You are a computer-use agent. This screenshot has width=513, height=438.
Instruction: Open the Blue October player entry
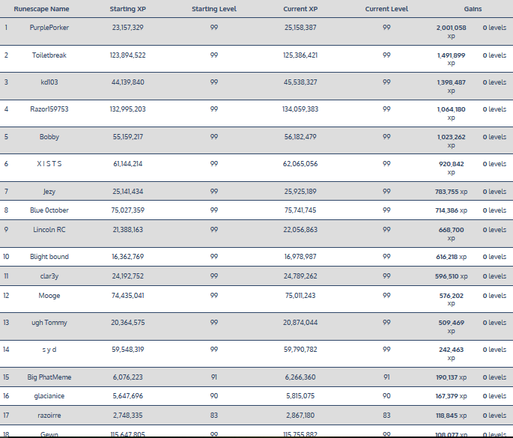(49, 210)
